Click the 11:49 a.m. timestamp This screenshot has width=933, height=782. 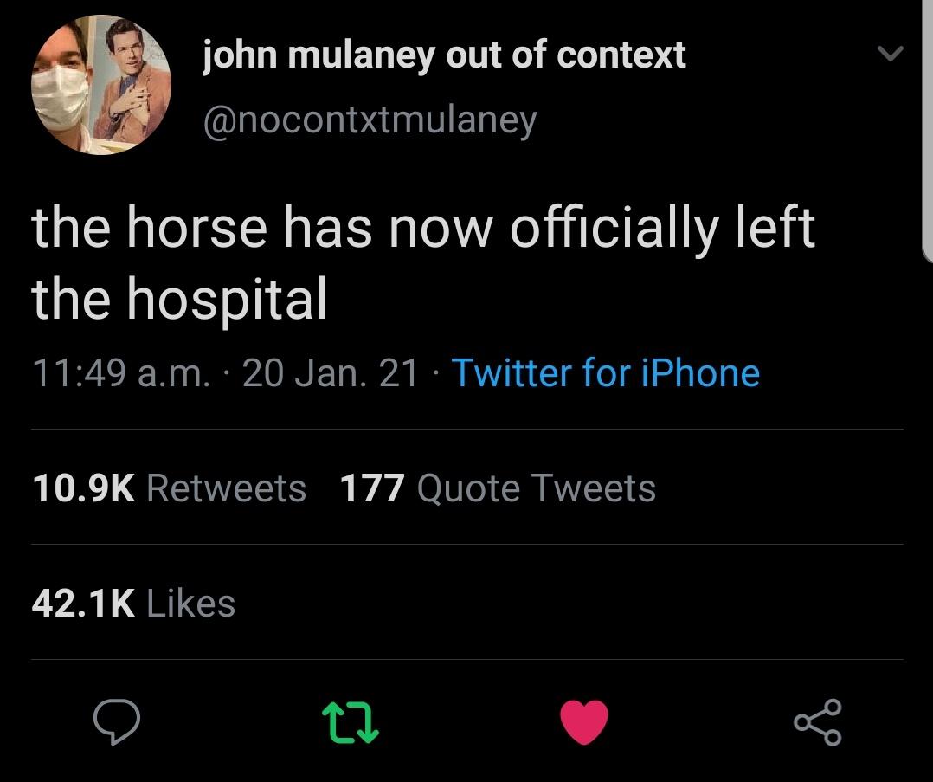point(116,372)
